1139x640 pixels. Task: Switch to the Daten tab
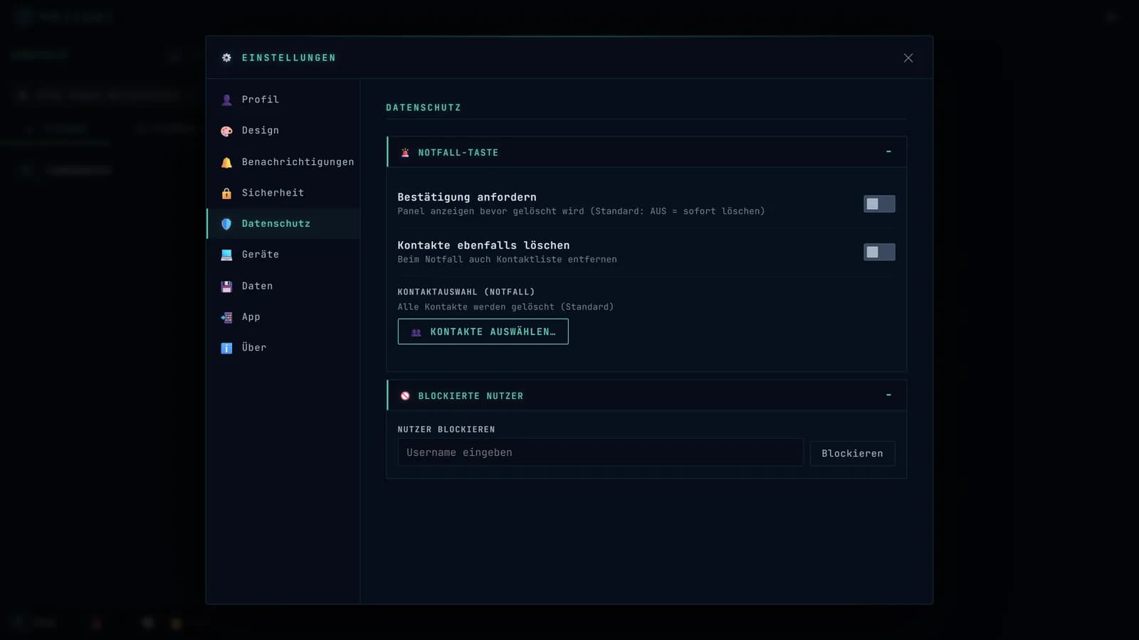[x=283, y=286]
